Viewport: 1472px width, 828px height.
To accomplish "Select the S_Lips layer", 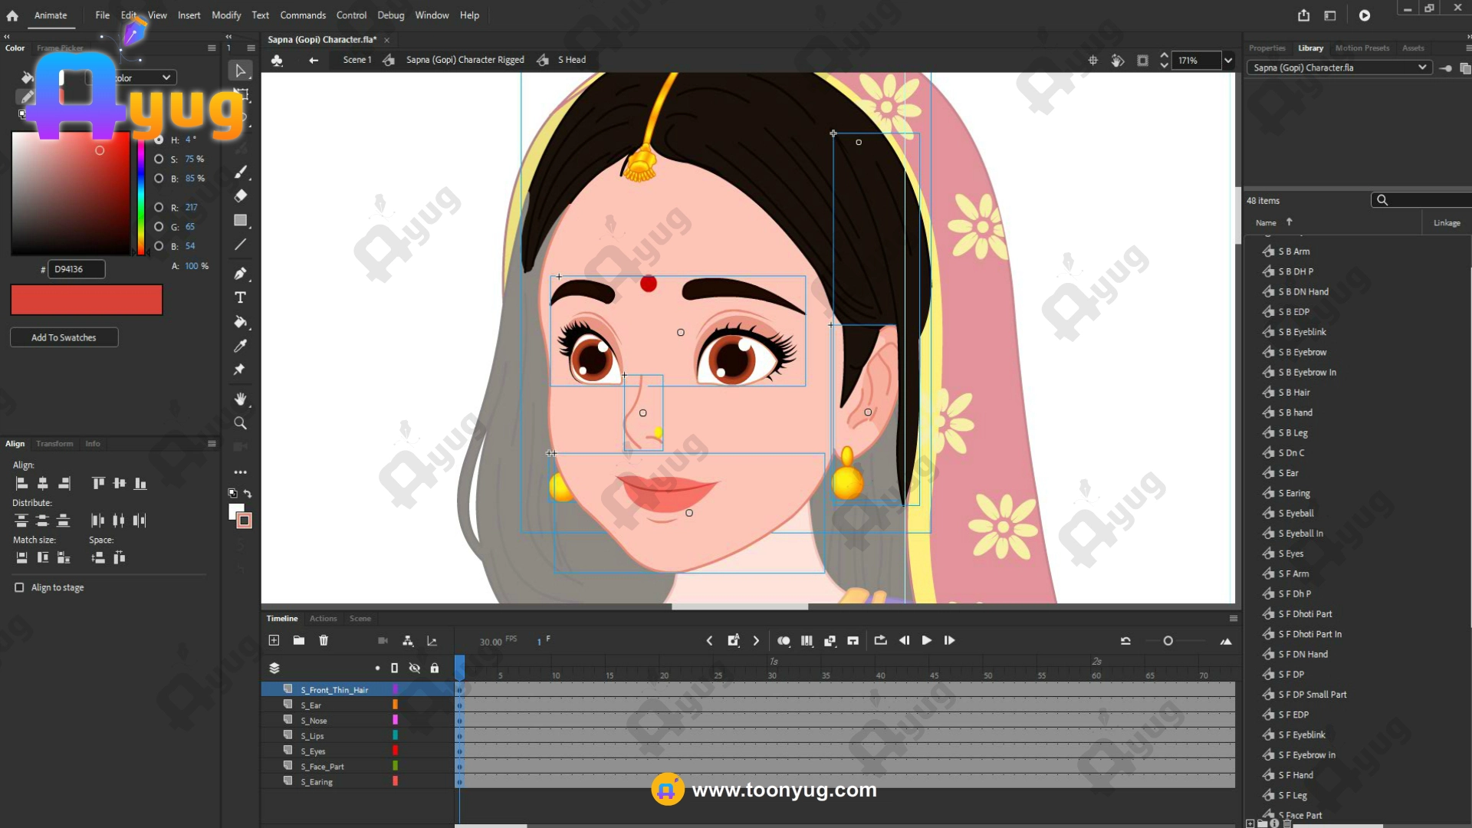I will coord(312,736).
